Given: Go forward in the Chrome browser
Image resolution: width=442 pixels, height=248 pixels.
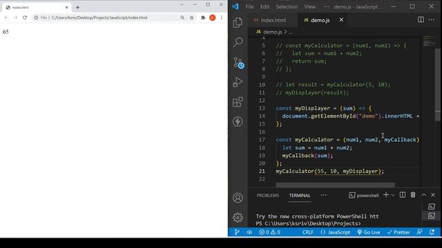Looking at the screenshot, I should (x=15, y=17).
